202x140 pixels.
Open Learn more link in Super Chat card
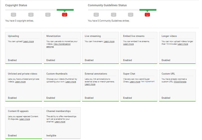(x=135, y=82)
